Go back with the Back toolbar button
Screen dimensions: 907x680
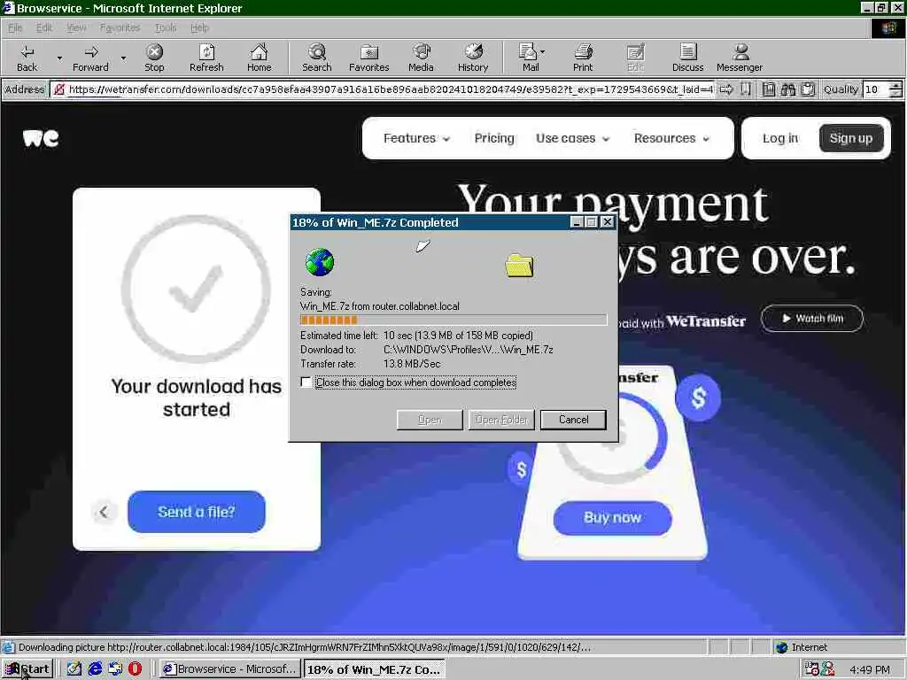pos(27,58)
